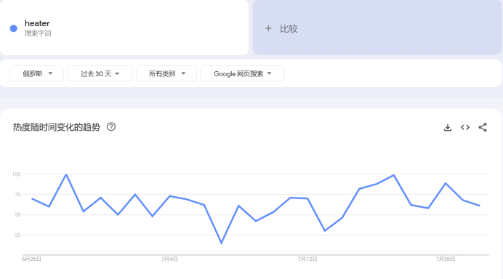Open the 所有类别 category dropdown
This screenshot has height=279, width=503.
pyautogui.click(x=166, y=73)
